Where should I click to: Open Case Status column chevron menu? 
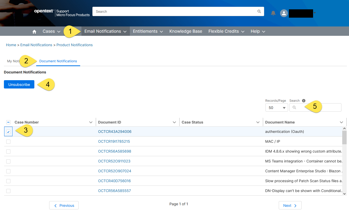[x=258, y=122]
